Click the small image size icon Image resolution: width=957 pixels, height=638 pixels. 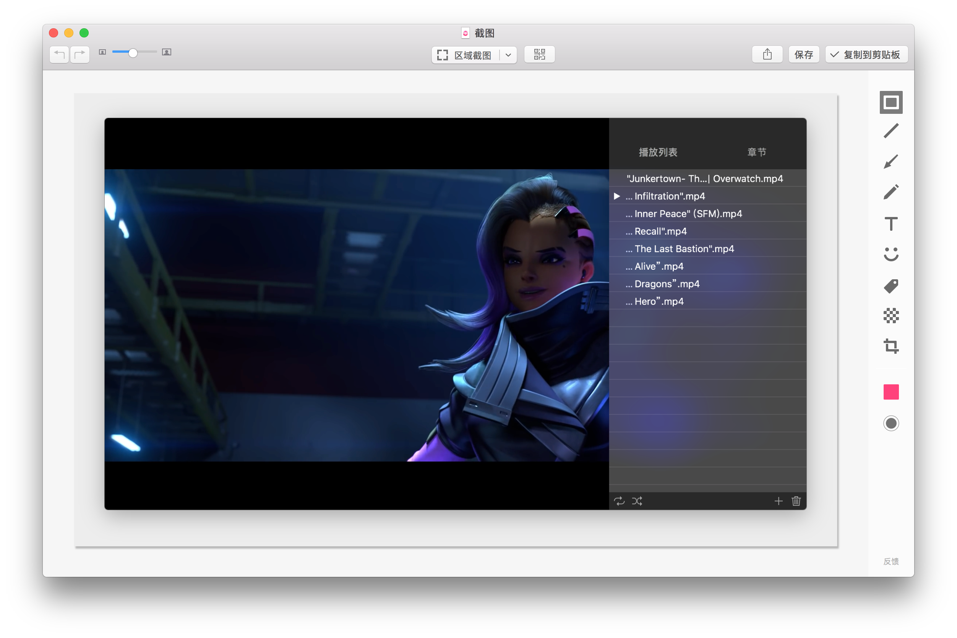(102, 52)
